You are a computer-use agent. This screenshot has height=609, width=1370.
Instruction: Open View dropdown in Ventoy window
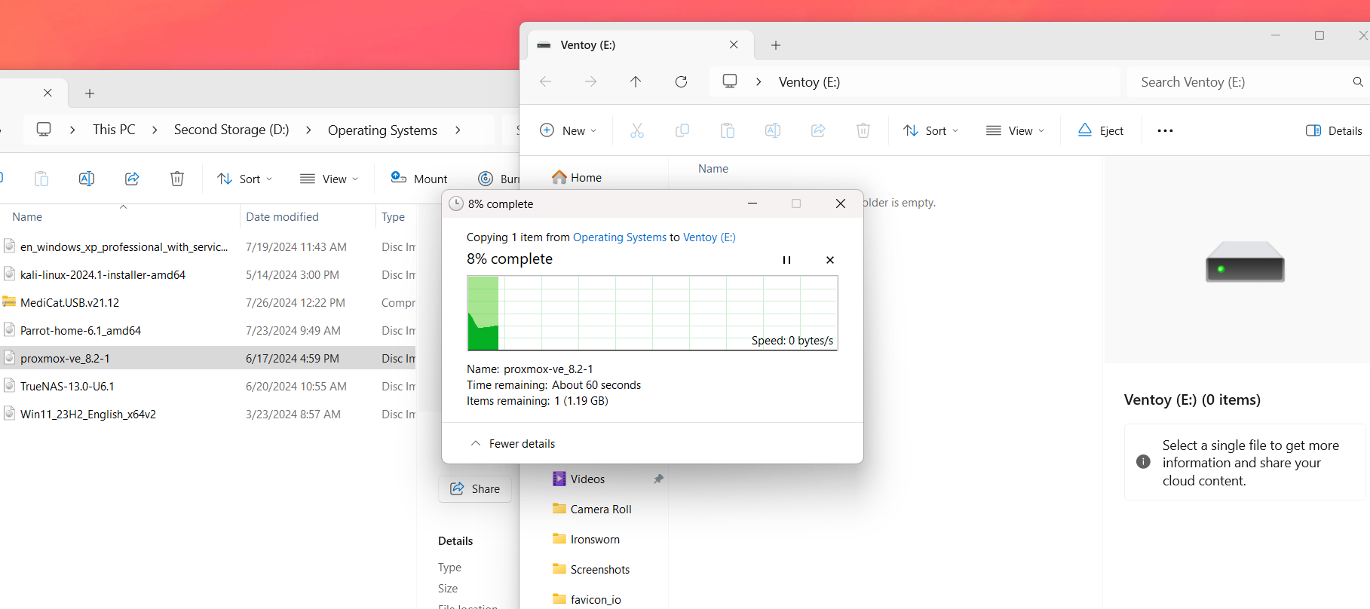click(1016, 130)
